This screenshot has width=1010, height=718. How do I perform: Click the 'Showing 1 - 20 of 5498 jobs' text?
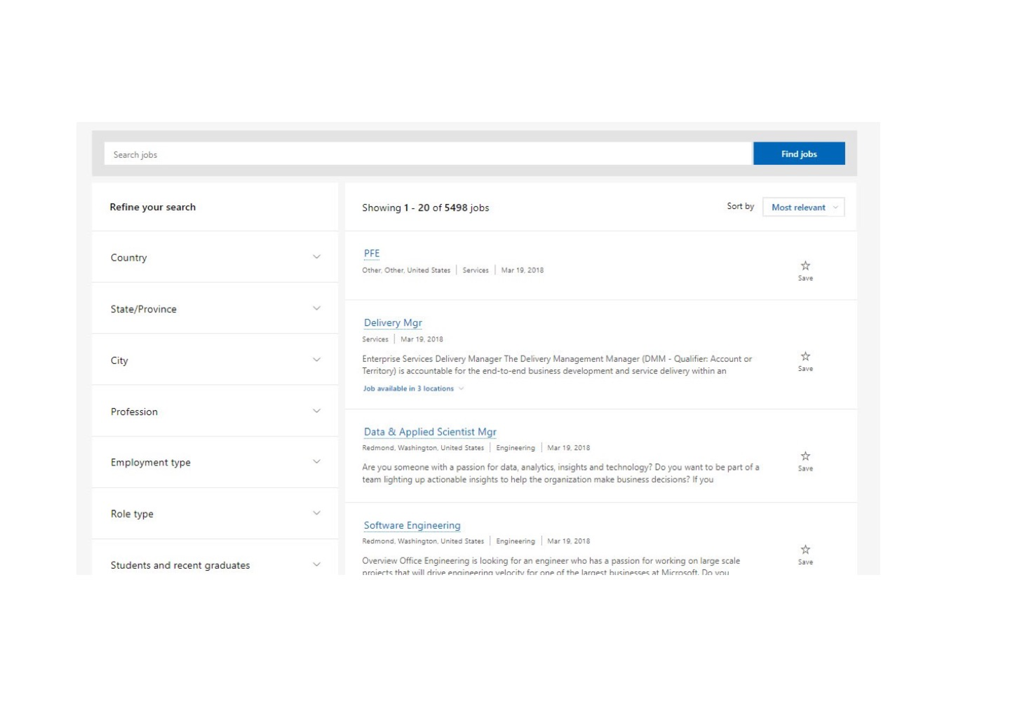(x=425, y=207)
